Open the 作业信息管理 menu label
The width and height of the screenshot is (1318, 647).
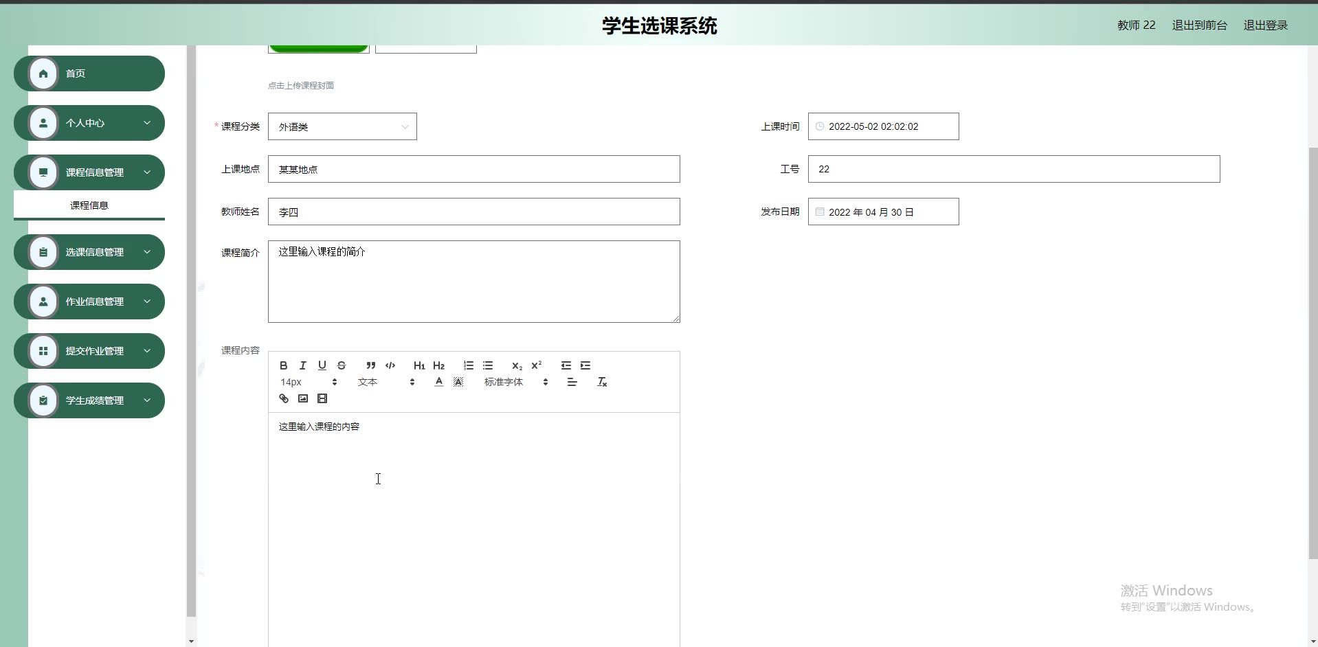pos(95,302)
